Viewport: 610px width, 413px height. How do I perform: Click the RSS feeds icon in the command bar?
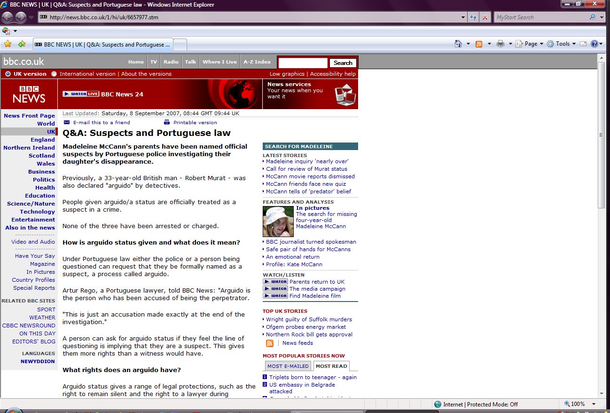click(479, 44)
